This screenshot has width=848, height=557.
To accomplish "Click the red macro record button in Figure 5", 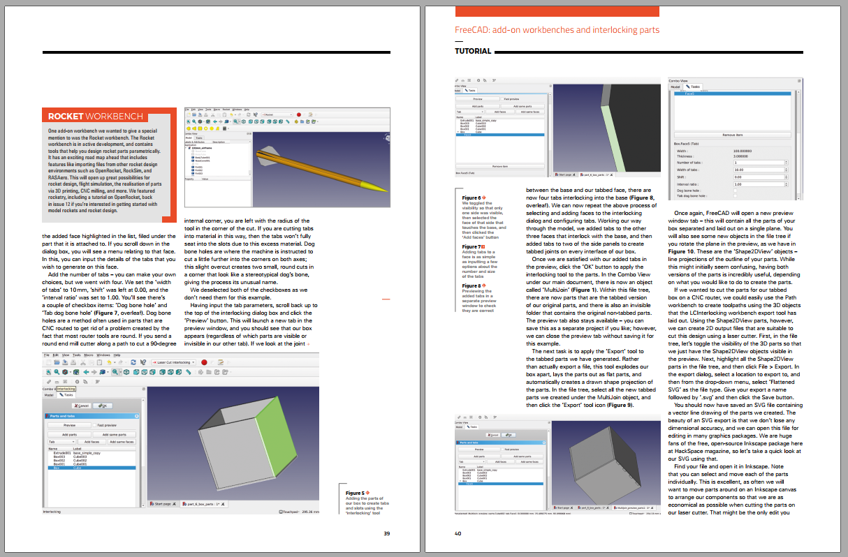I will (x=204, y=362).
